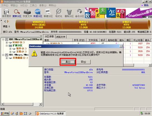Click the end cylinder value 3526

point(140,51)
